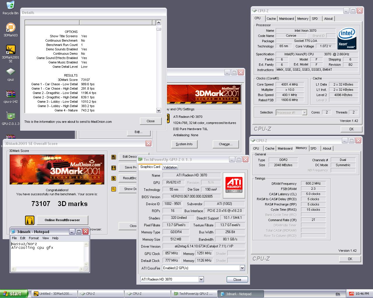Viewport: 373px width, 298px height.
Task: Open the Recycle Bin desktop icon
Action: [x=10, y=8]
